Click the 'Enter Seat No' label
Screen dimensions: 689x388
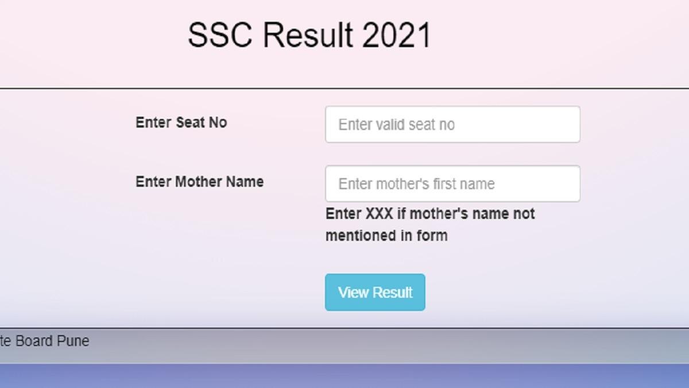click(x=181, y=122)
